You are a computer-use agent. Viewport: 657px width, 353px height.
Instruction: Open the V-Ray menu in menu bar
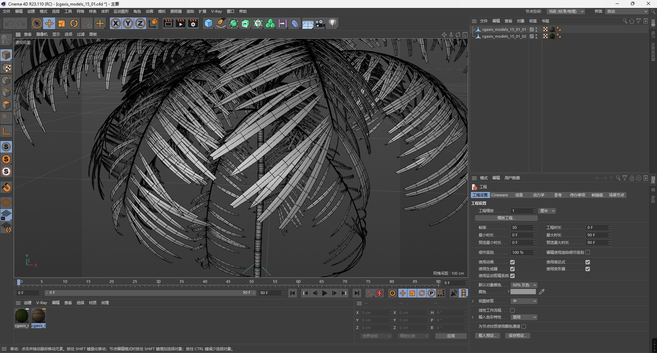(x=216, y=11)
